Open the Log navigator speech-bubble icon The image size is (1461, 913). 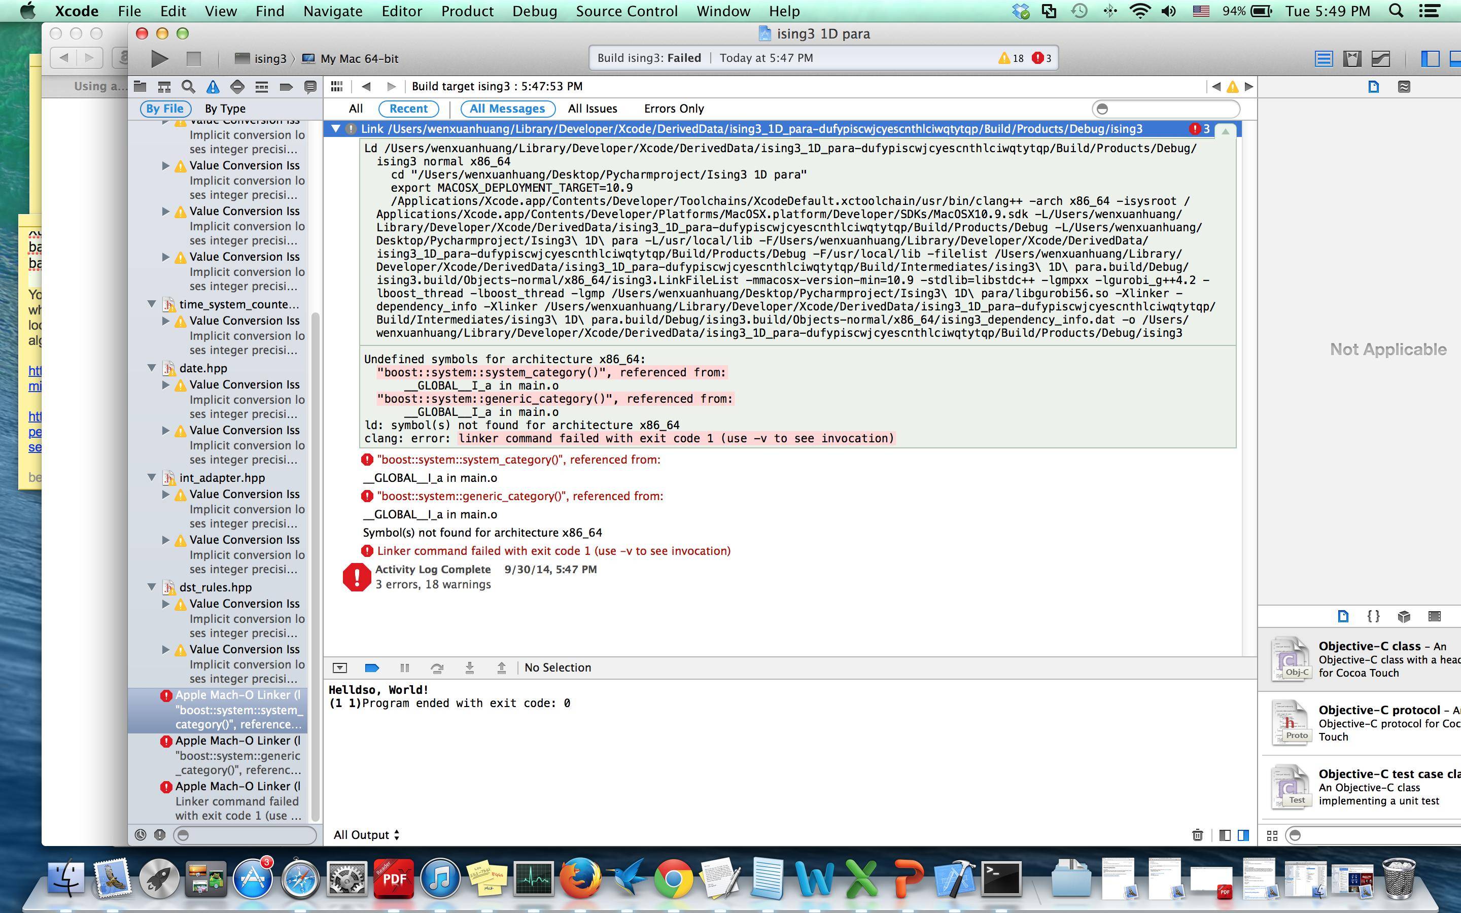tap(310, 87)
